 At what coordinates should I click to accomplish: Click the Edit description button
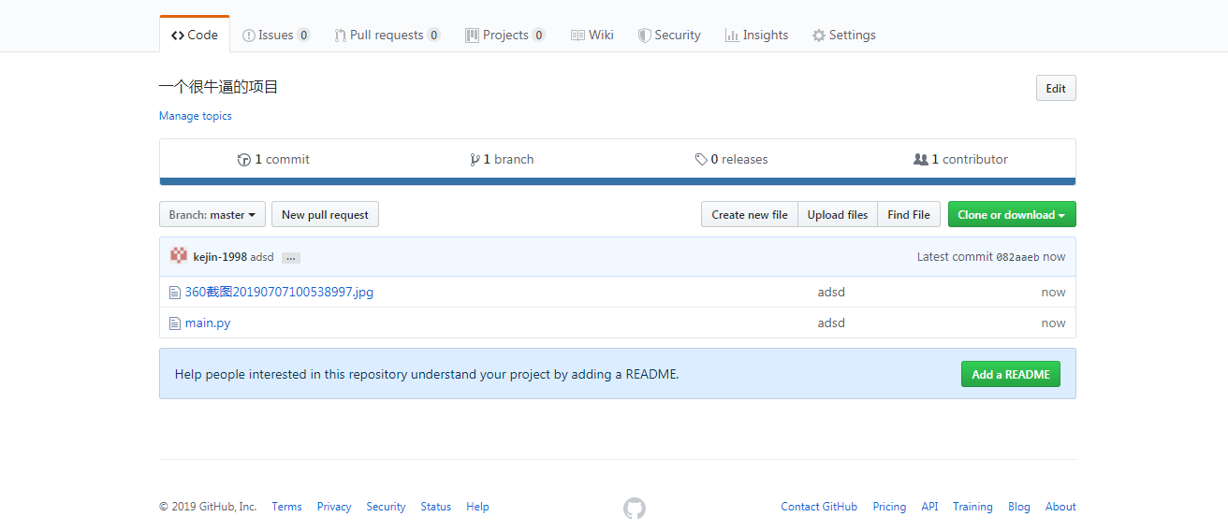click(1056, 88)
